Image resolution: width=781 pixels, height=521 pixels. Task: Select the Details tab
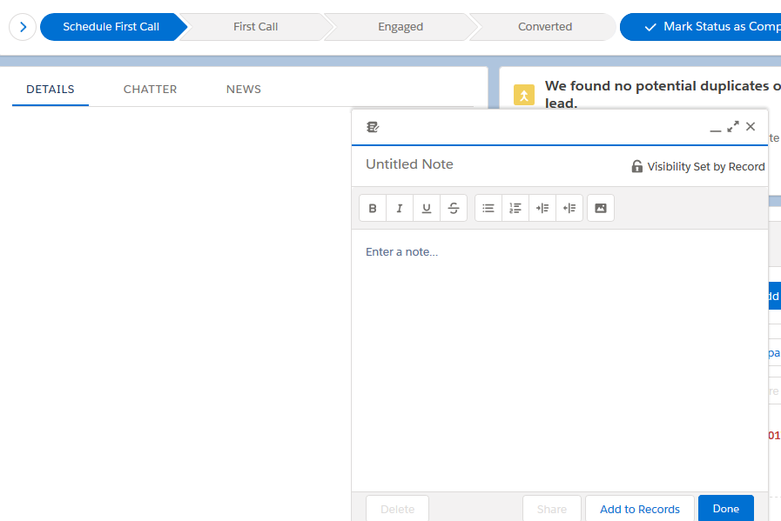pyautogui.click(x=50, y=90)
